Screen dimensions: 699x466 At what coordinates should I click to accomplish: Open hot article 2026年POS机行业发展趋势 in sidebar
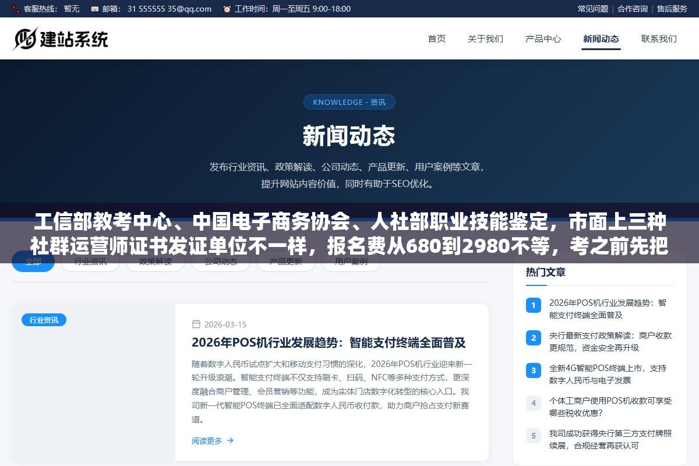(608, 309)
